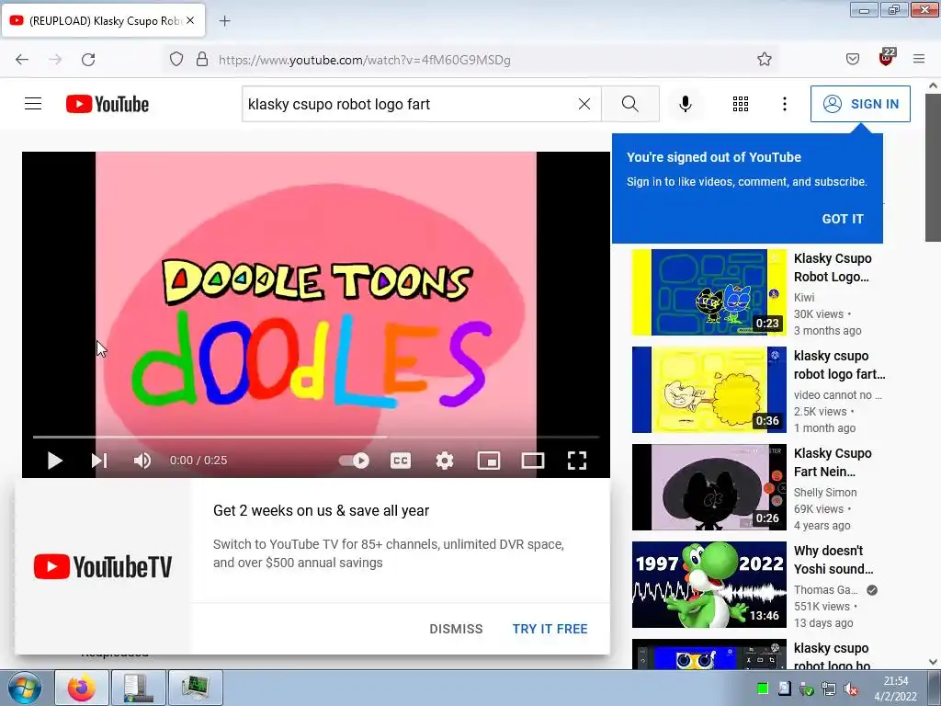Switch to theater mode icon
Screen dimensions: 941x706
coord(533,461)
